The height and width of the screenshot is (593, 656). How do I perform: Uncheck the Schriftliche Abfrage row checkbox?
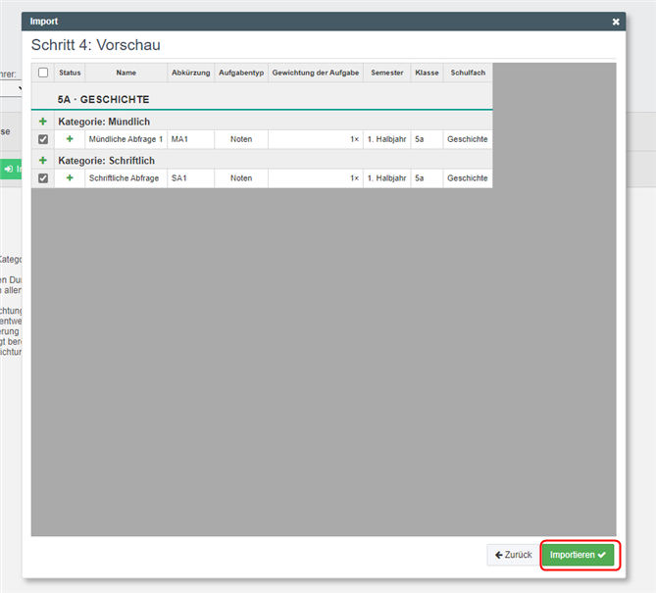click(x=43, y=178)
